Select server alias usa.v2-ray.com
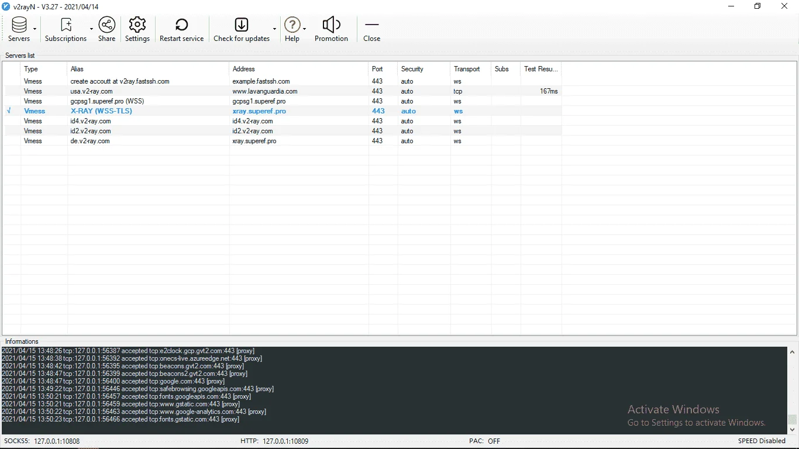Image resolution: width=799 pixels, height=449 pixels. 91,91
